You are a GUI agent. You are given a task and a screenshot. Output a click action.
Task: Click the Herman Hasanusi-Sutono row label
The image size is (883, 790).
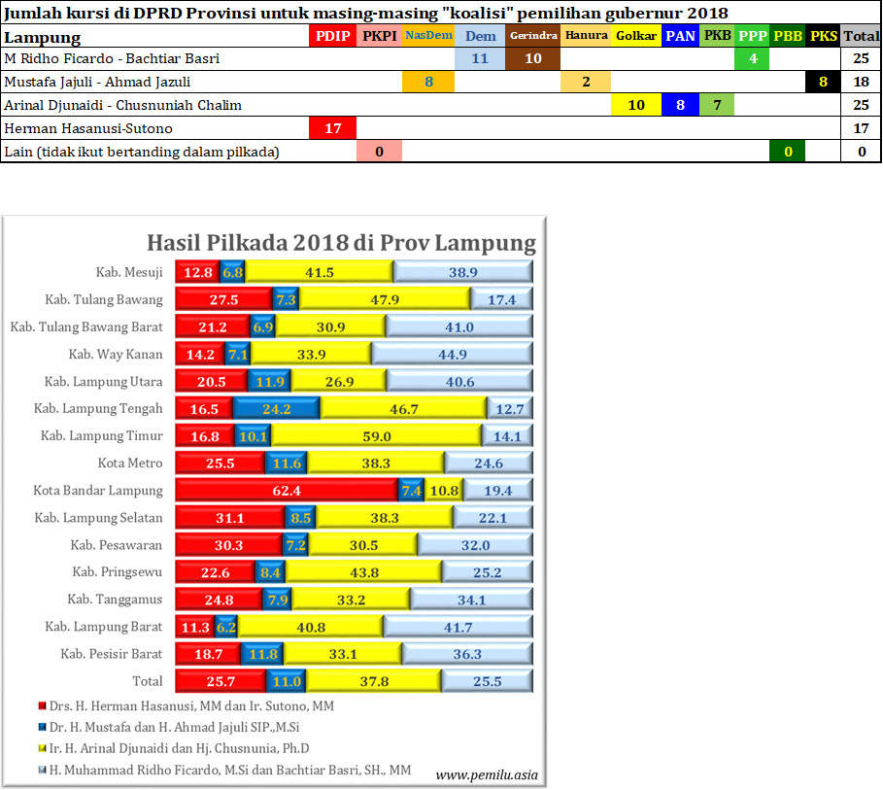[x=88, y=128]
